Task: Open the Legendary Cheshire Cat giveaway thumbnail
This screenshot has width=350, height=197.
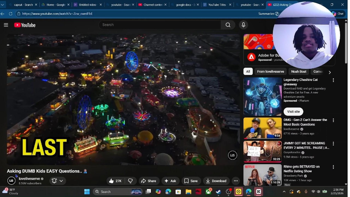Action: click(x=262, y=97)
